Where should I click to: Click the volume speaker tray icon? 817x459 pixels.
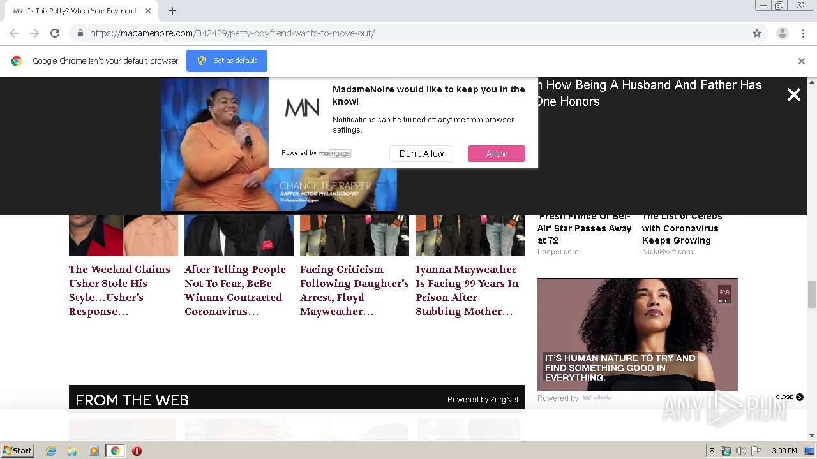740,451
